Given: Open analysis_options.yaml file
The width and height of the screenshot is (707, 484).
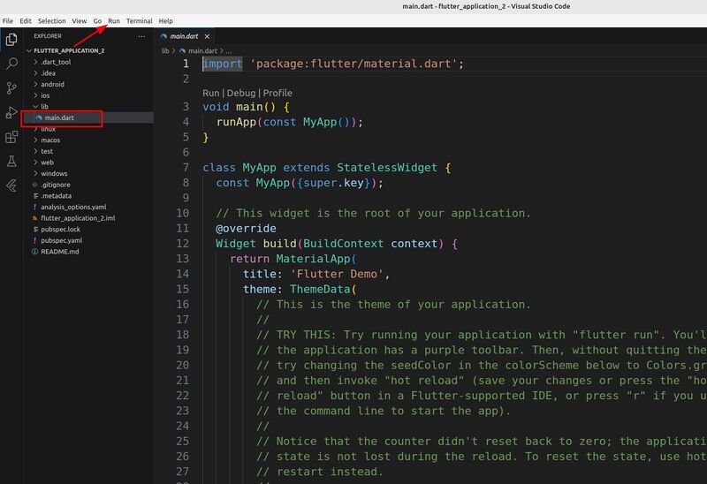Looking at the screenshot, I should [x=73, y=207].
